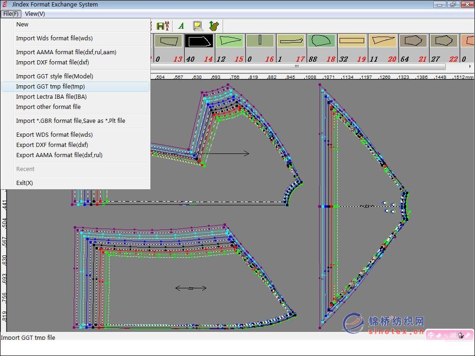Click the piece list scrollbar right arrow

coord(470,67)
